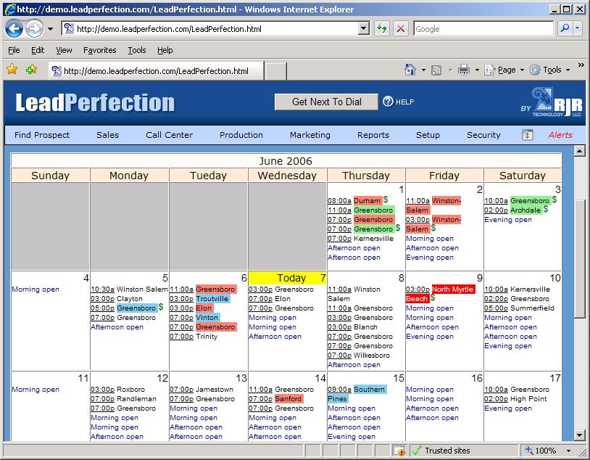Select the browser tab with LeadPerfection URL
This screenshot has height=460, width=590.
156,71
